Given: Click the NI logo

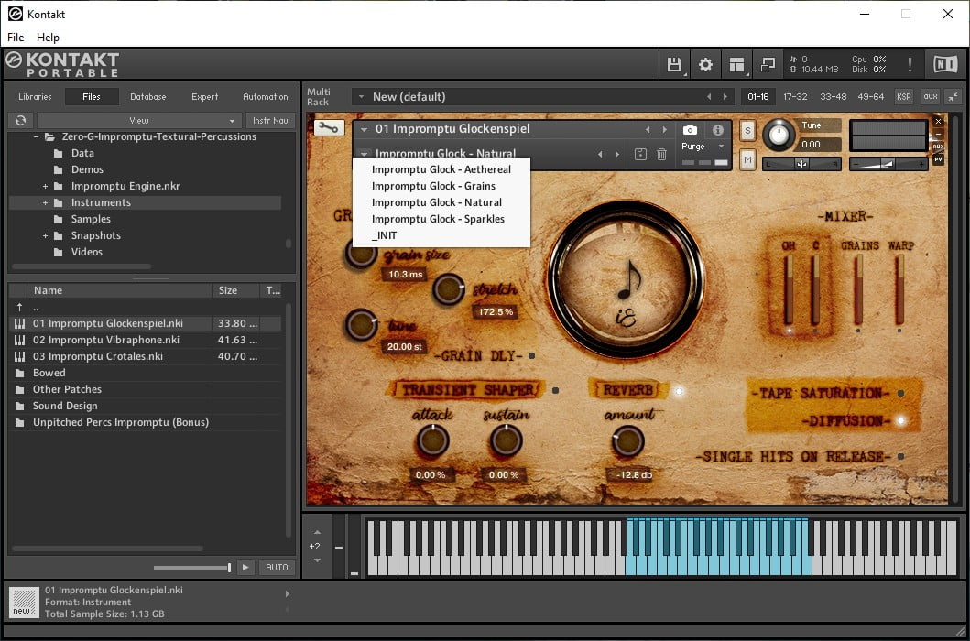Looking at the screenshot, I should click(x=945, y=64).
